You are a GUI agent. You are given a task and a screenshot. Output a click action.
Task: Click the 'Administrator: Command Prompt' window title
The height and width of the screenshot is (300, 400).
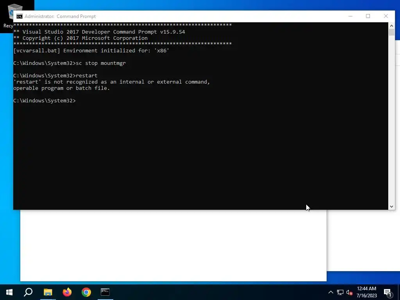pyautogui.click(x=60, y=16)
